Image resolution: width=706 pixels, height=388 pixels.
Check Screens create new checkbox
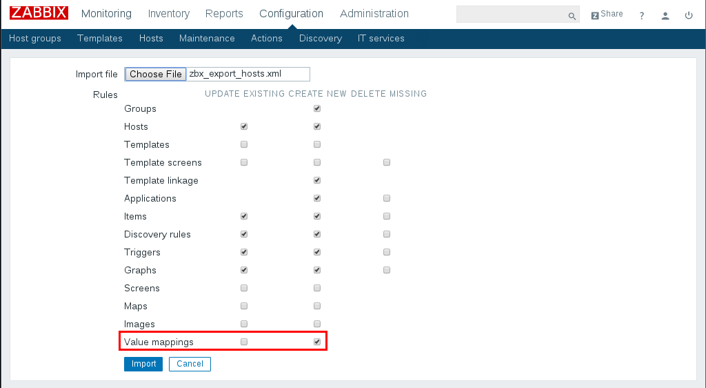click(317, 288)
